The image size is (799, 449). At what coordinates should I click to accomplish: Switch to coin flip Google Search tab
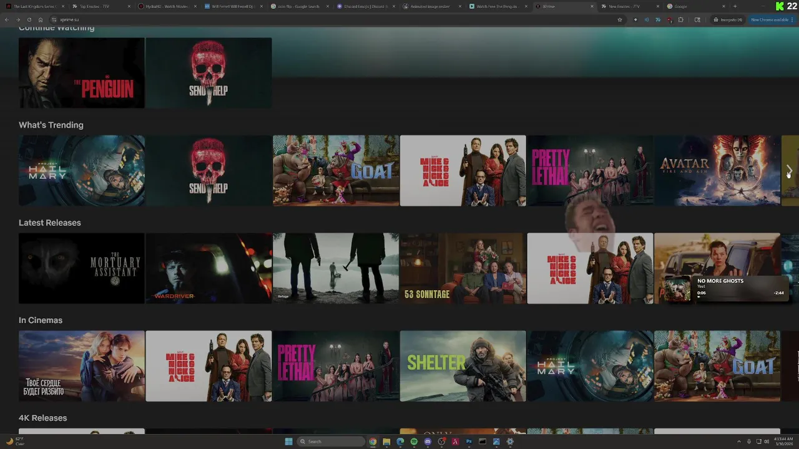pos(298,6)
